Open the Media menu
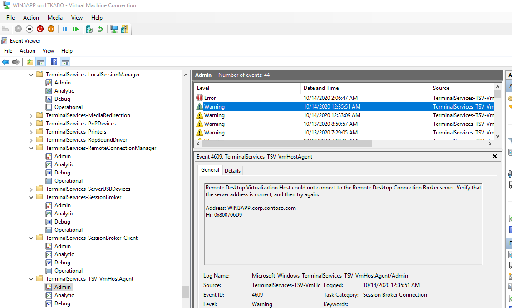This screenshot has height=308, width=512. 55,18
